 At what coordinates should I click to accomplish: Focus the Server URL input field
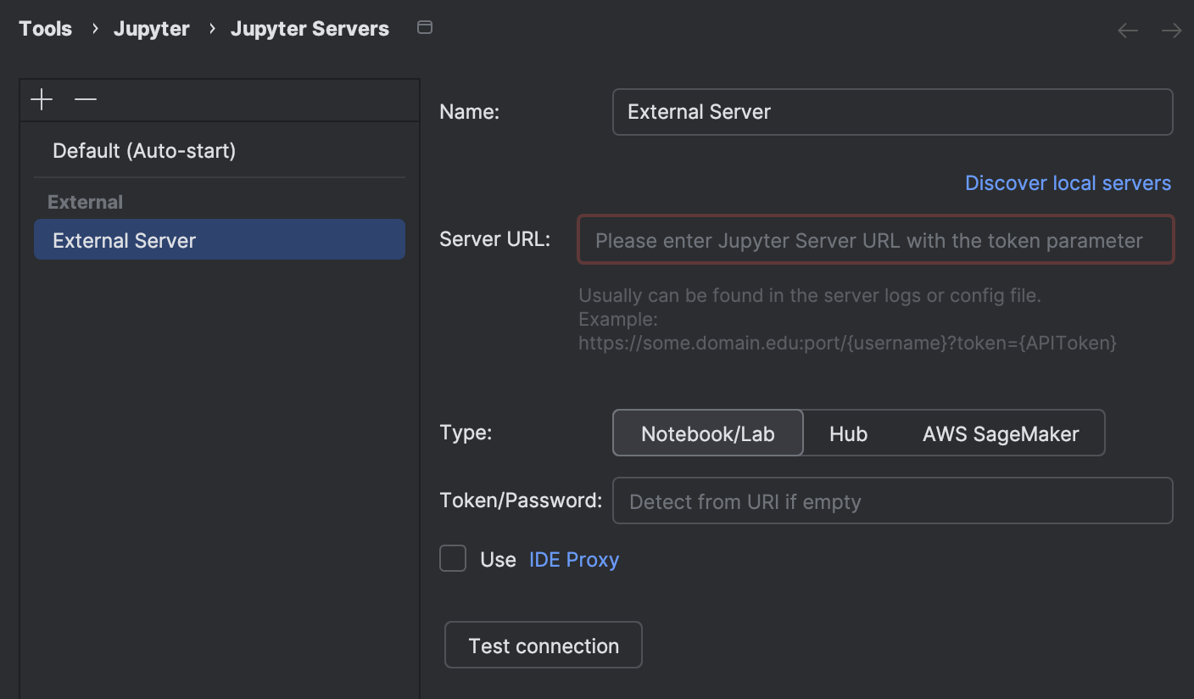(875, 240)
